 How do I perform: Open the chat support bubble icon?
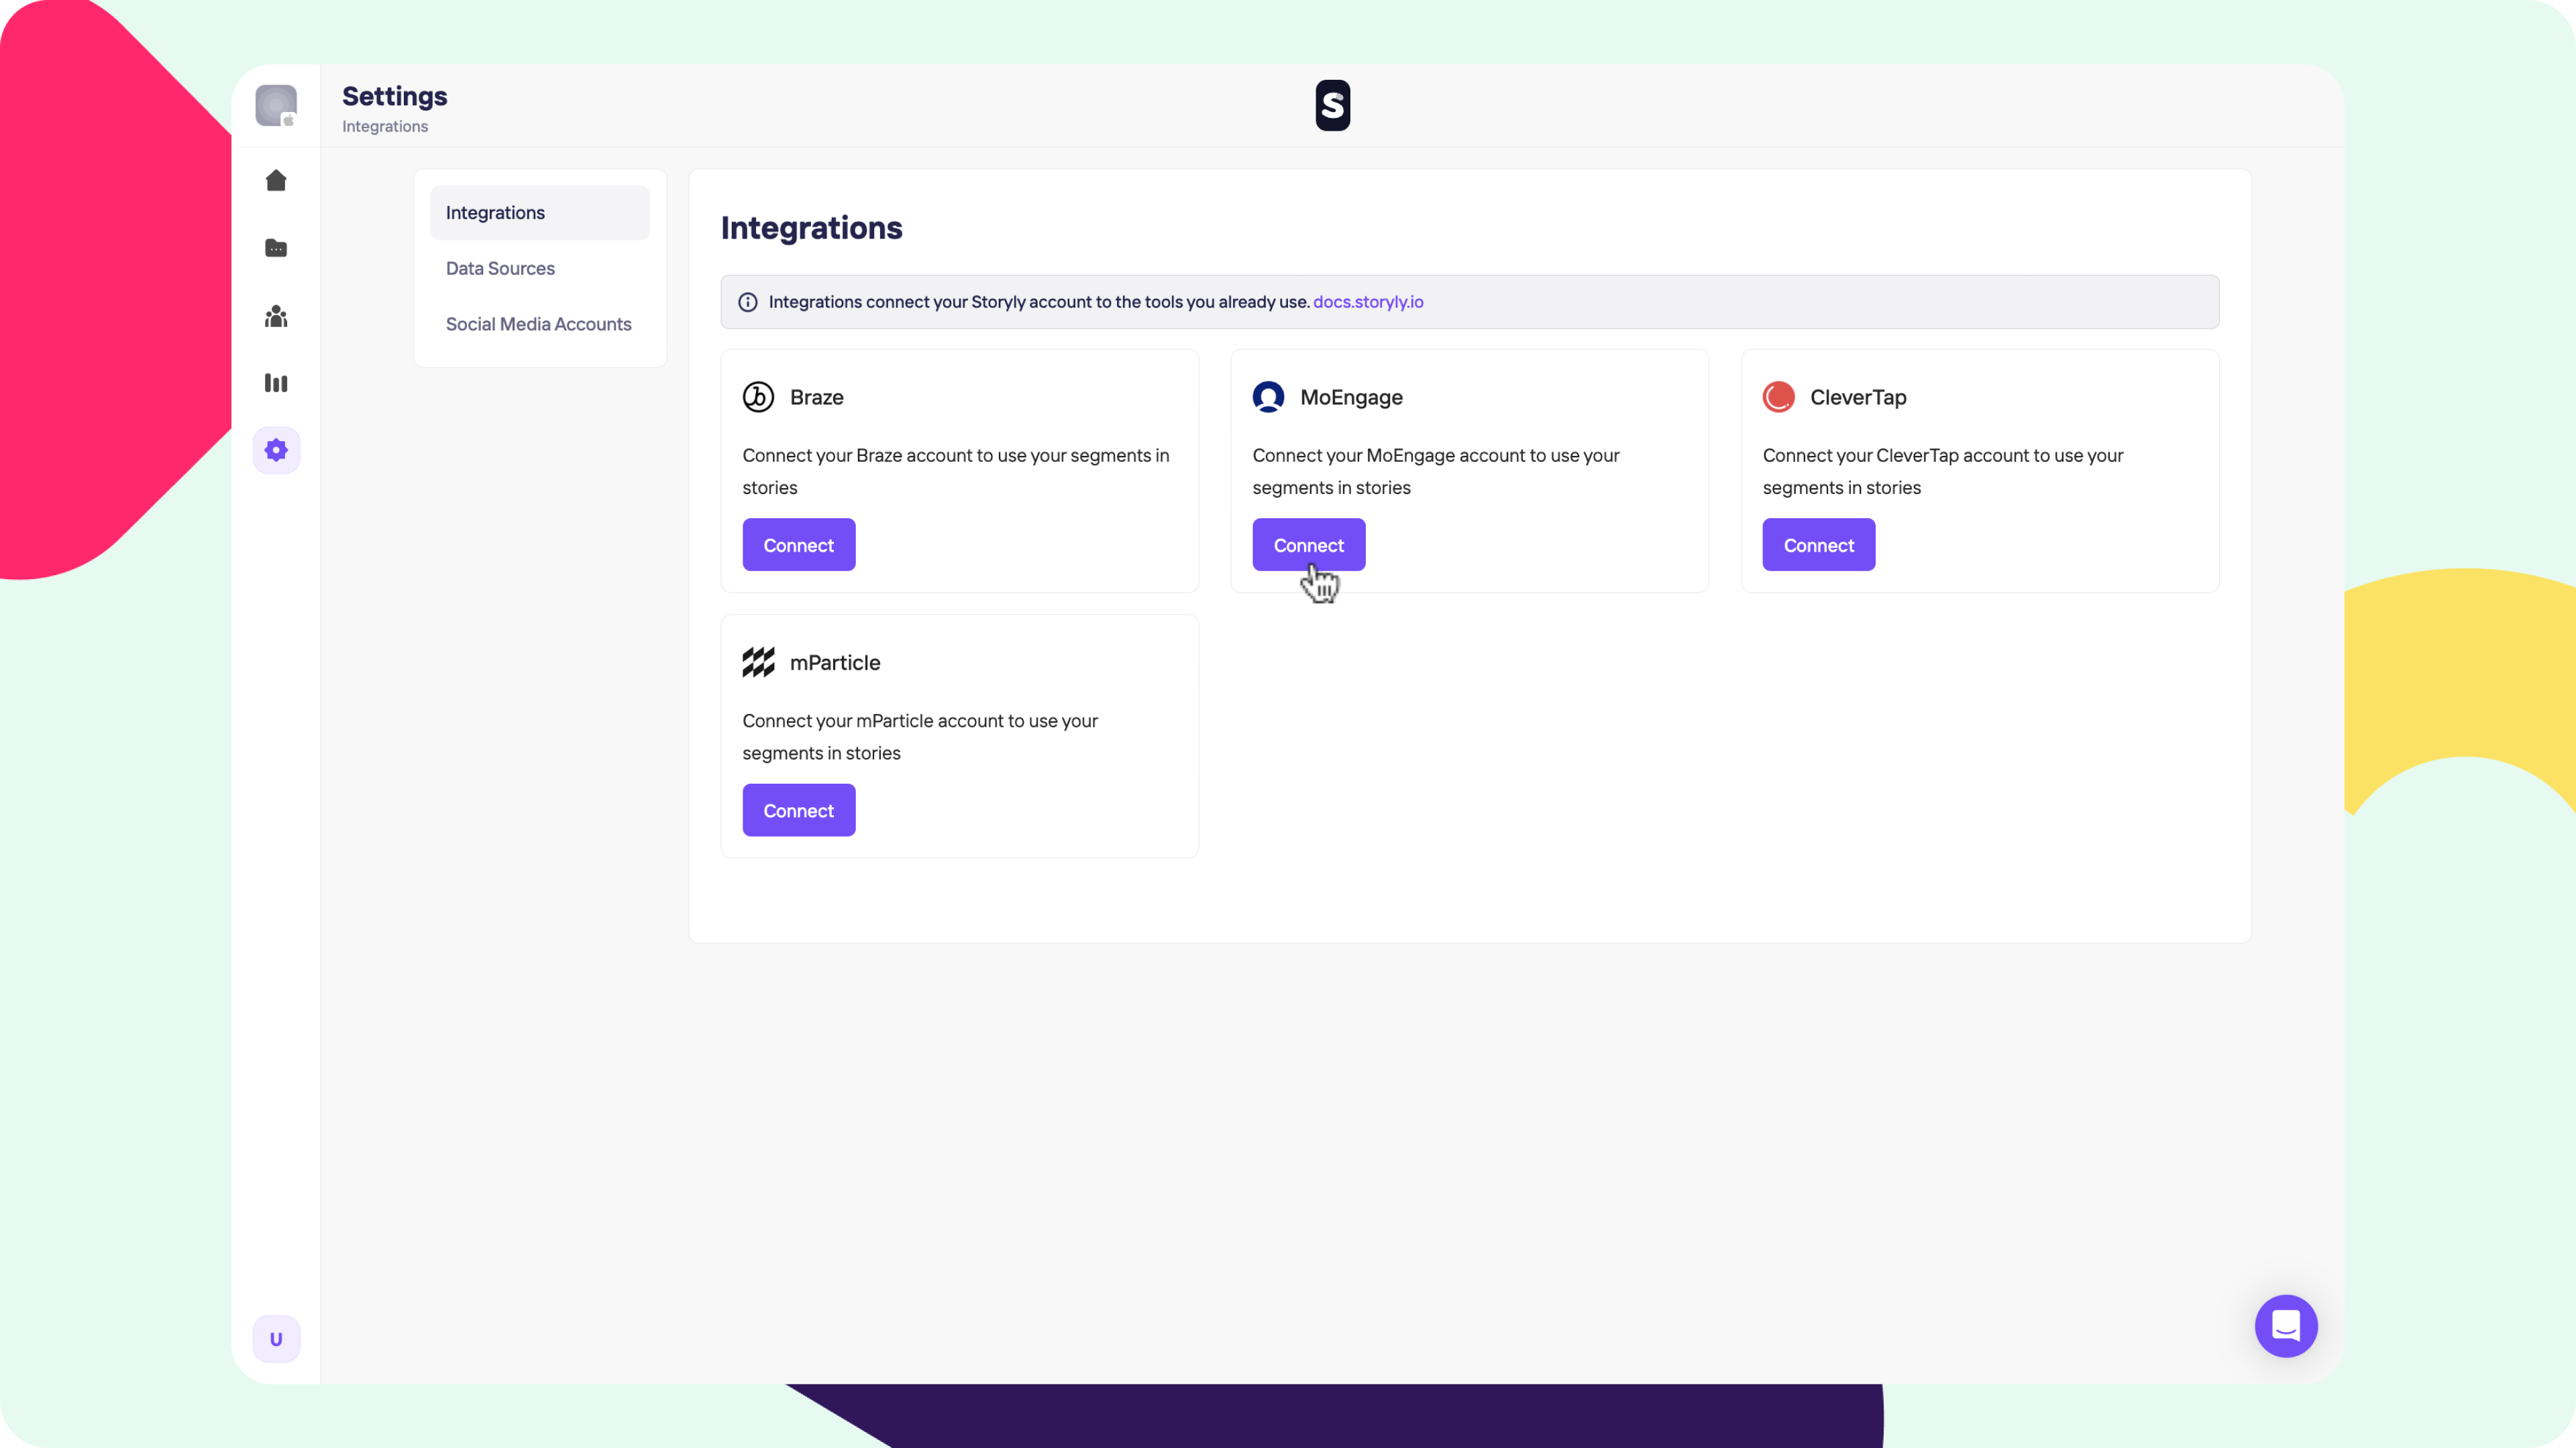tap(2286, 1326)
